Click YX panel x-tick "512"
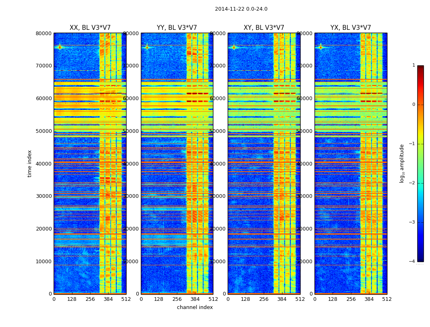This screenshot has height=327, width=430. pyautogui.click(x=387, y=299)
